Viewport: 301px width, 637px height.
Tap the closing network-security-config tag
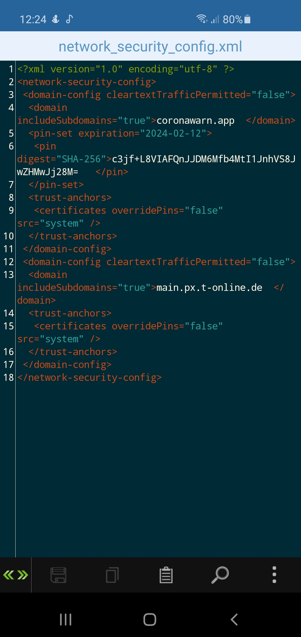[89, 378]
